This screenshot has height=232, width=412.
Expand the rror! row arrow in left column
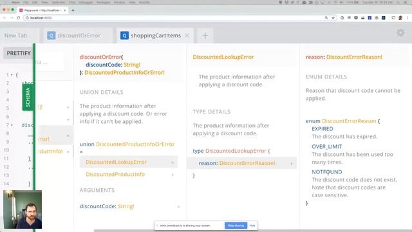click(x=68, y=136)
